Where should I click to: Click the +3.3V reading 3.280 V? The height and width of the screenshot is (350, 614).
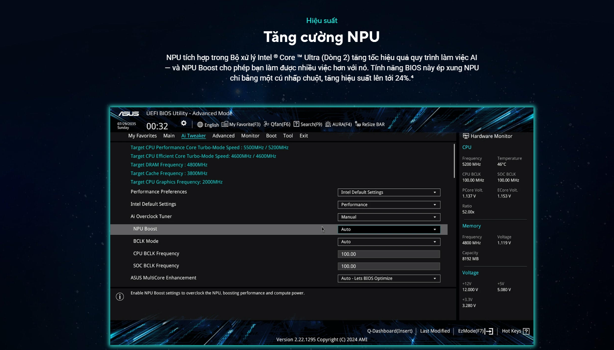469,306
